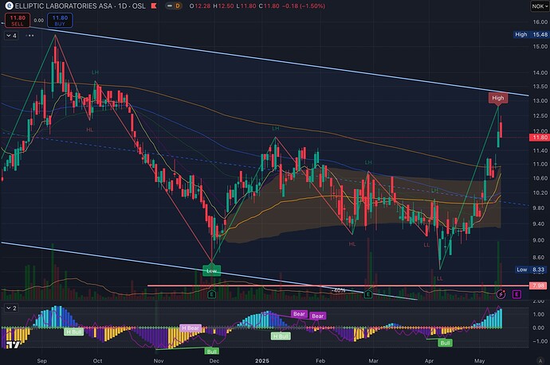Click the green Low pivot marker label

pos(212,271)
